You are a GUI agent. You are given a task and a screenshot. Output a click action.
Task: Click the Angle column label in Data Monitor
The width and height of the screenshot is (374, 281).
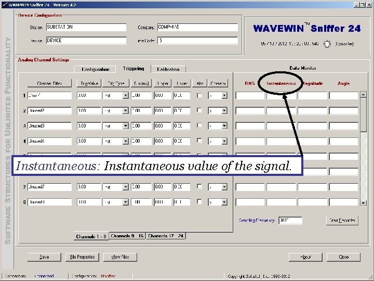coord(343,83)
